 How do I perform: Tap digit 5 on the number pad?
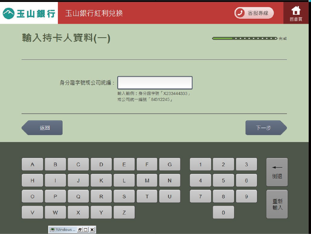click(x=223, y=180)
